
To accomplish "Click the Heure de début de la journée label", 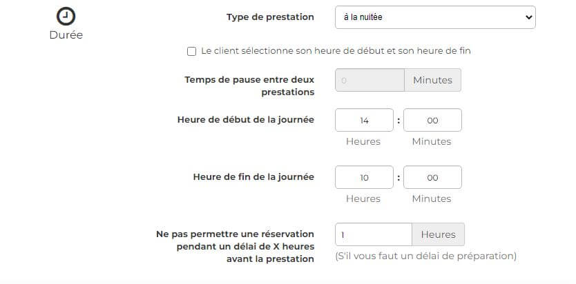I will click(x=246, y=120).
